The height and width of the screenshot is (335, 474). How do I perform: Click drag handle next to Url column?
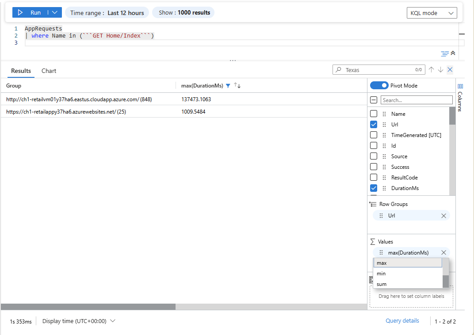click(x=384, y=125)
